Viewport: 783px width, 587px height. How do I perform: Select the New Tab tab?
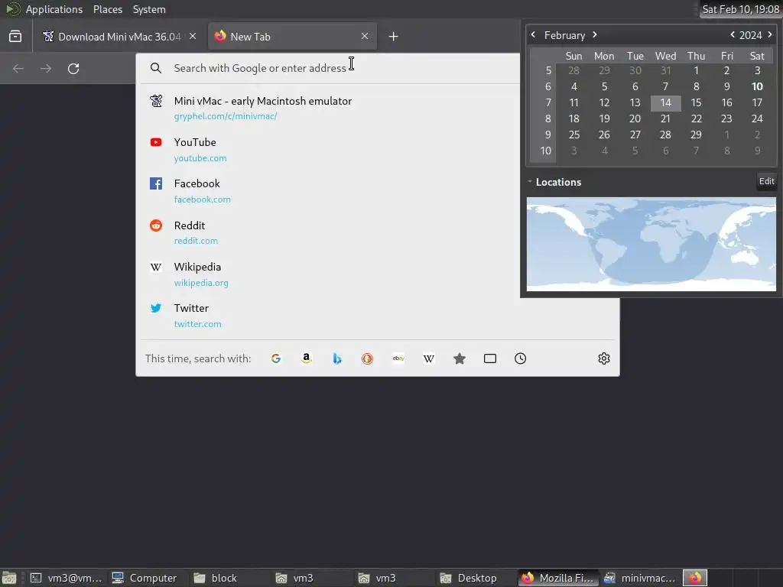pyautogui.click(x=292, y=37)
